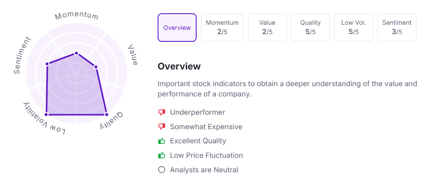Open the Momentum 2/5 tab

(222, 28)
